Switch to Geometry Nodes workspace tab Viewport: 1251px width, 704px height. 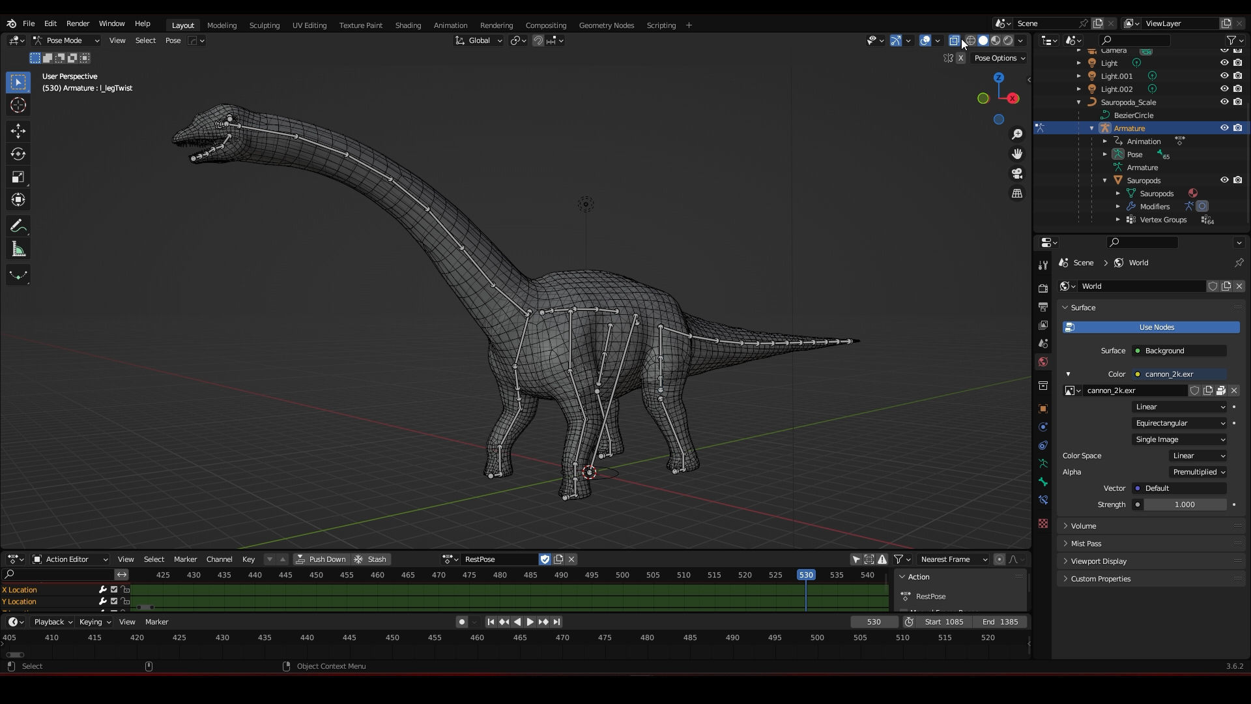point(607,25)
